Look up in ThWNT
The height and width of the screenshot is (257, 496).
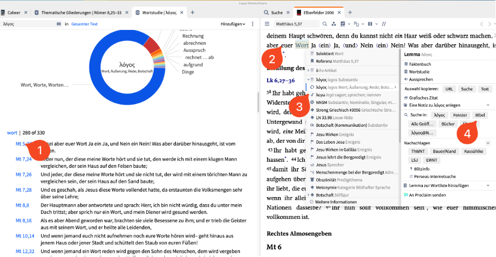pyautogui.click(x=418, y=151)
